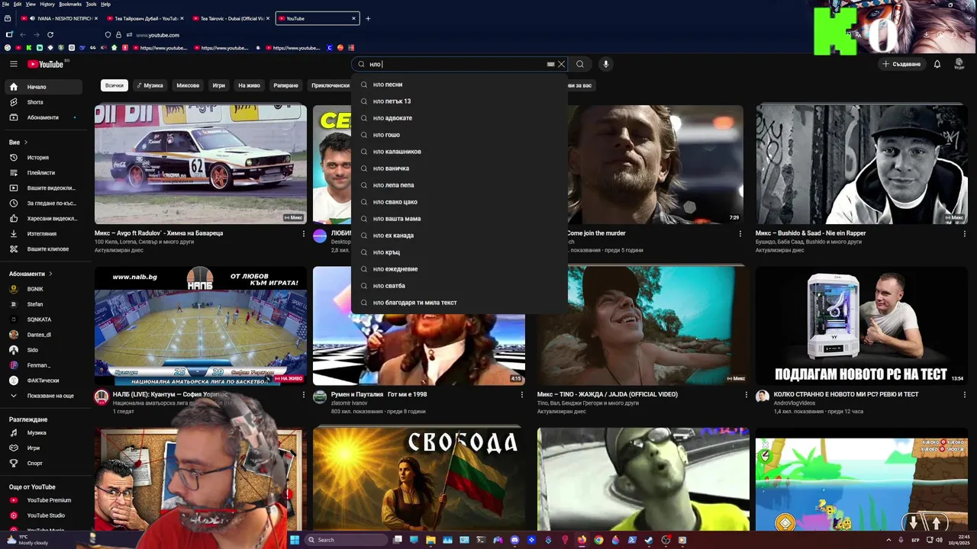This screenshot has height=549, width=977.
Task: Choose suggestion нло благодаря ти мила текст
Action: click(x=459, y=303)
